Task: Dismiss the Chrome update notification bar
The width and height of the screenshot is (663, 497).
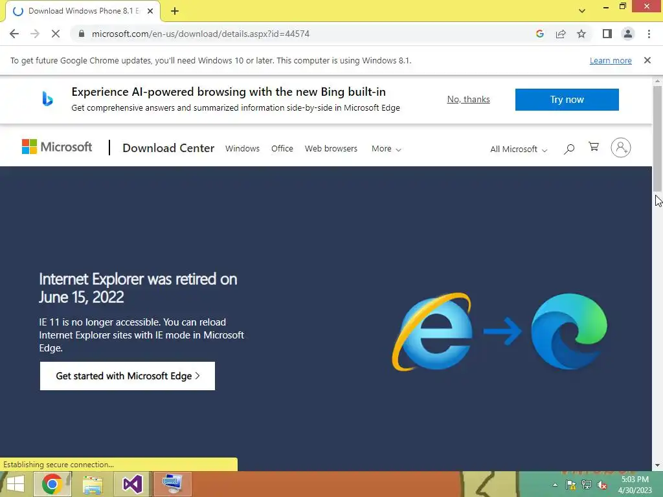Action: coord(647,60)
